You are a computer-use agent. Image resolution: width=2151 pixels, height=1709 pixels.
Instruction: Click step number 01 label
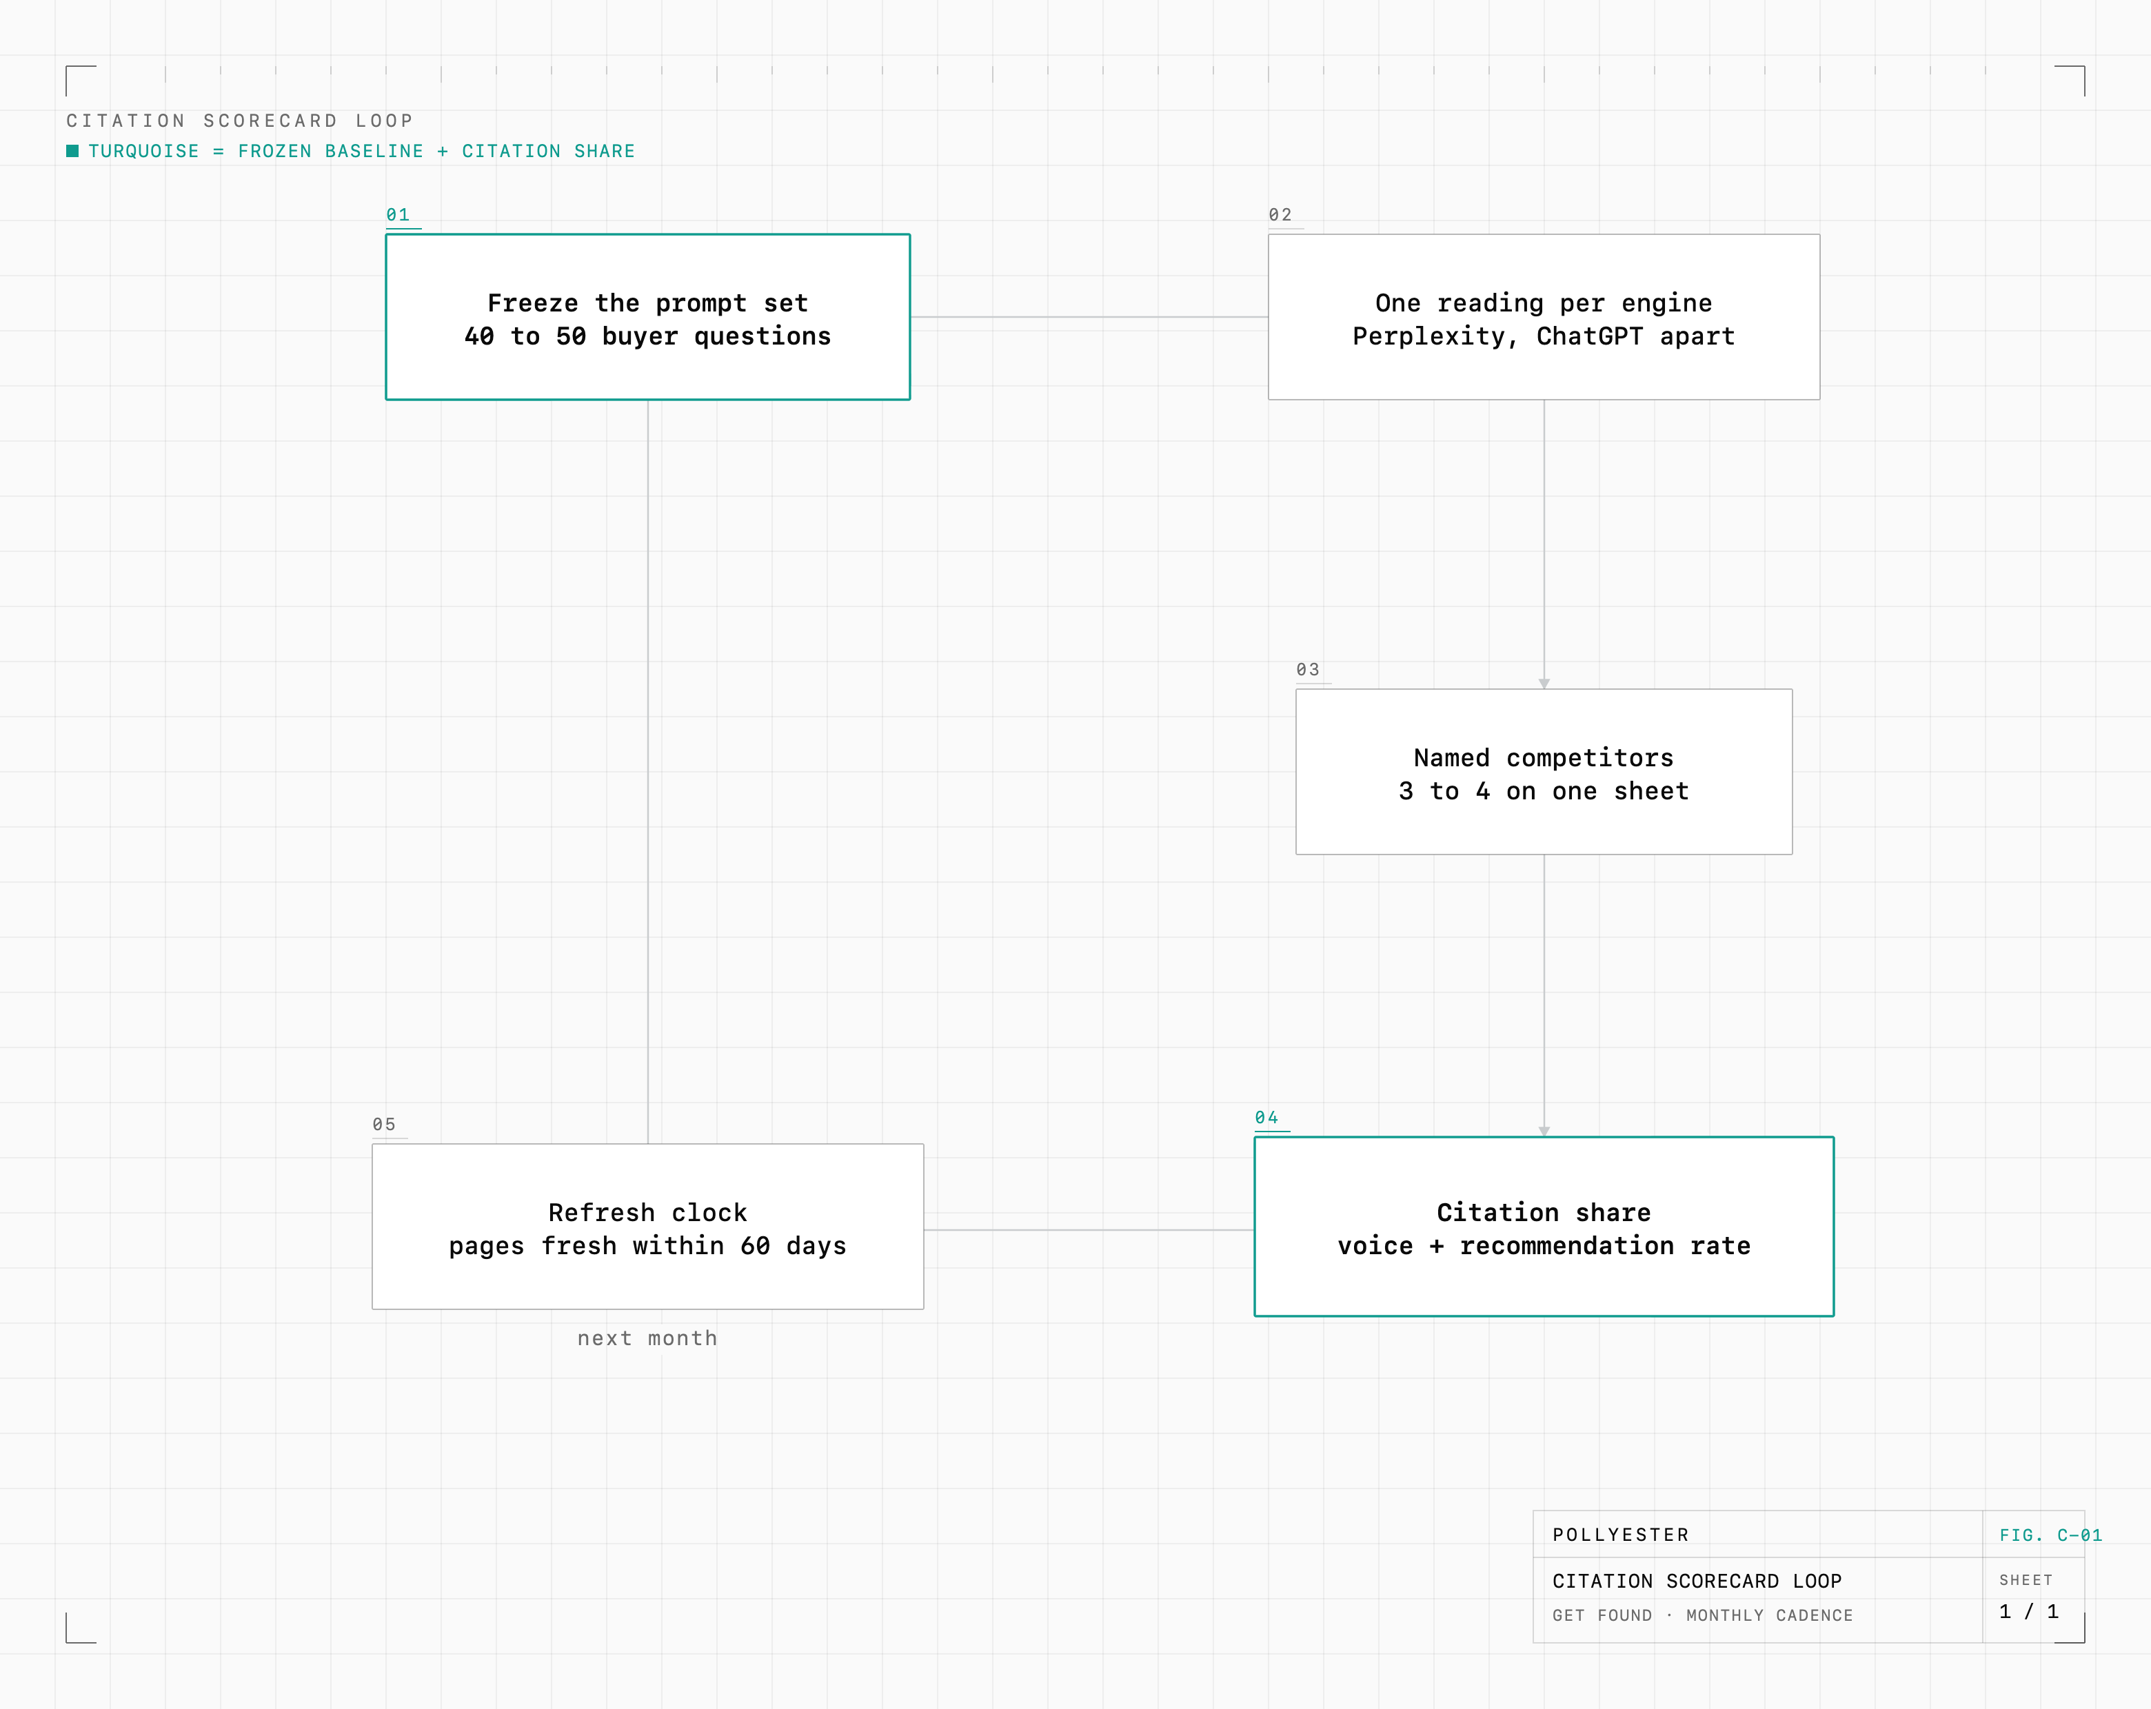click(398, 214)
